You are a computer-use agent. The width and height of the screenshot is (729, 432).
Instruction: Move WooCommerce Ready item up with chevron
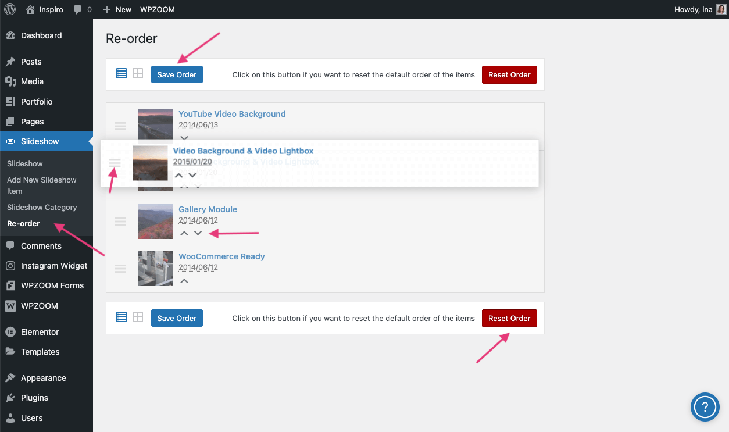click(x=184, y=281)
